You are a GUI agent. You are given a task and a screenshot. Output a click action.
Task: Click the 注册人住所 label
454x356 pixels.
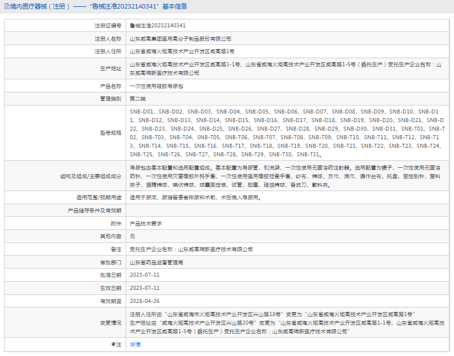[x=108, y=51]
